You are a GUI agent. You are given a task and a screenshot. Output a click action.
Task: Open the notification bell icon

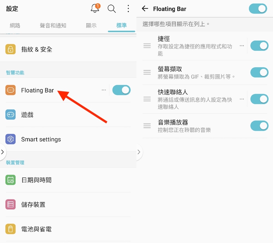(x=95, y=8)
